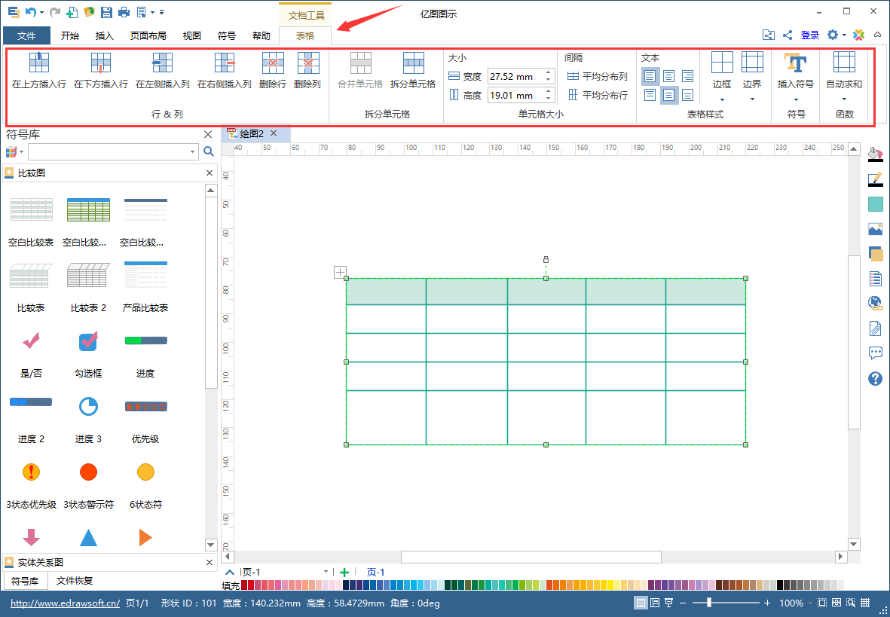Viewport: 890px width, 617px height.
Task: Switch to the 插入 tab
Action: pos(105,35)
